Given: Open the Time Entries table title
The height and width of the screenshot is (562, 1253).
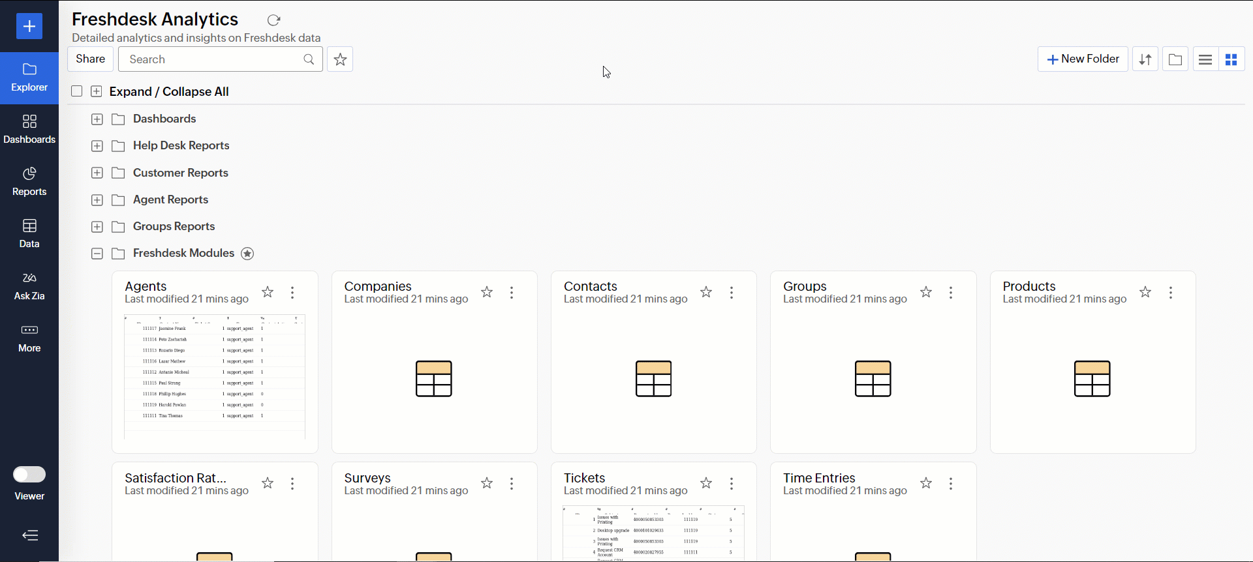Looking at the screenshot, I should [819, 478].
